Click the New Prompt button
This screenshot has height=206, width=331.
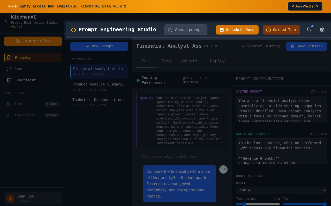click(x=99, y=46)
